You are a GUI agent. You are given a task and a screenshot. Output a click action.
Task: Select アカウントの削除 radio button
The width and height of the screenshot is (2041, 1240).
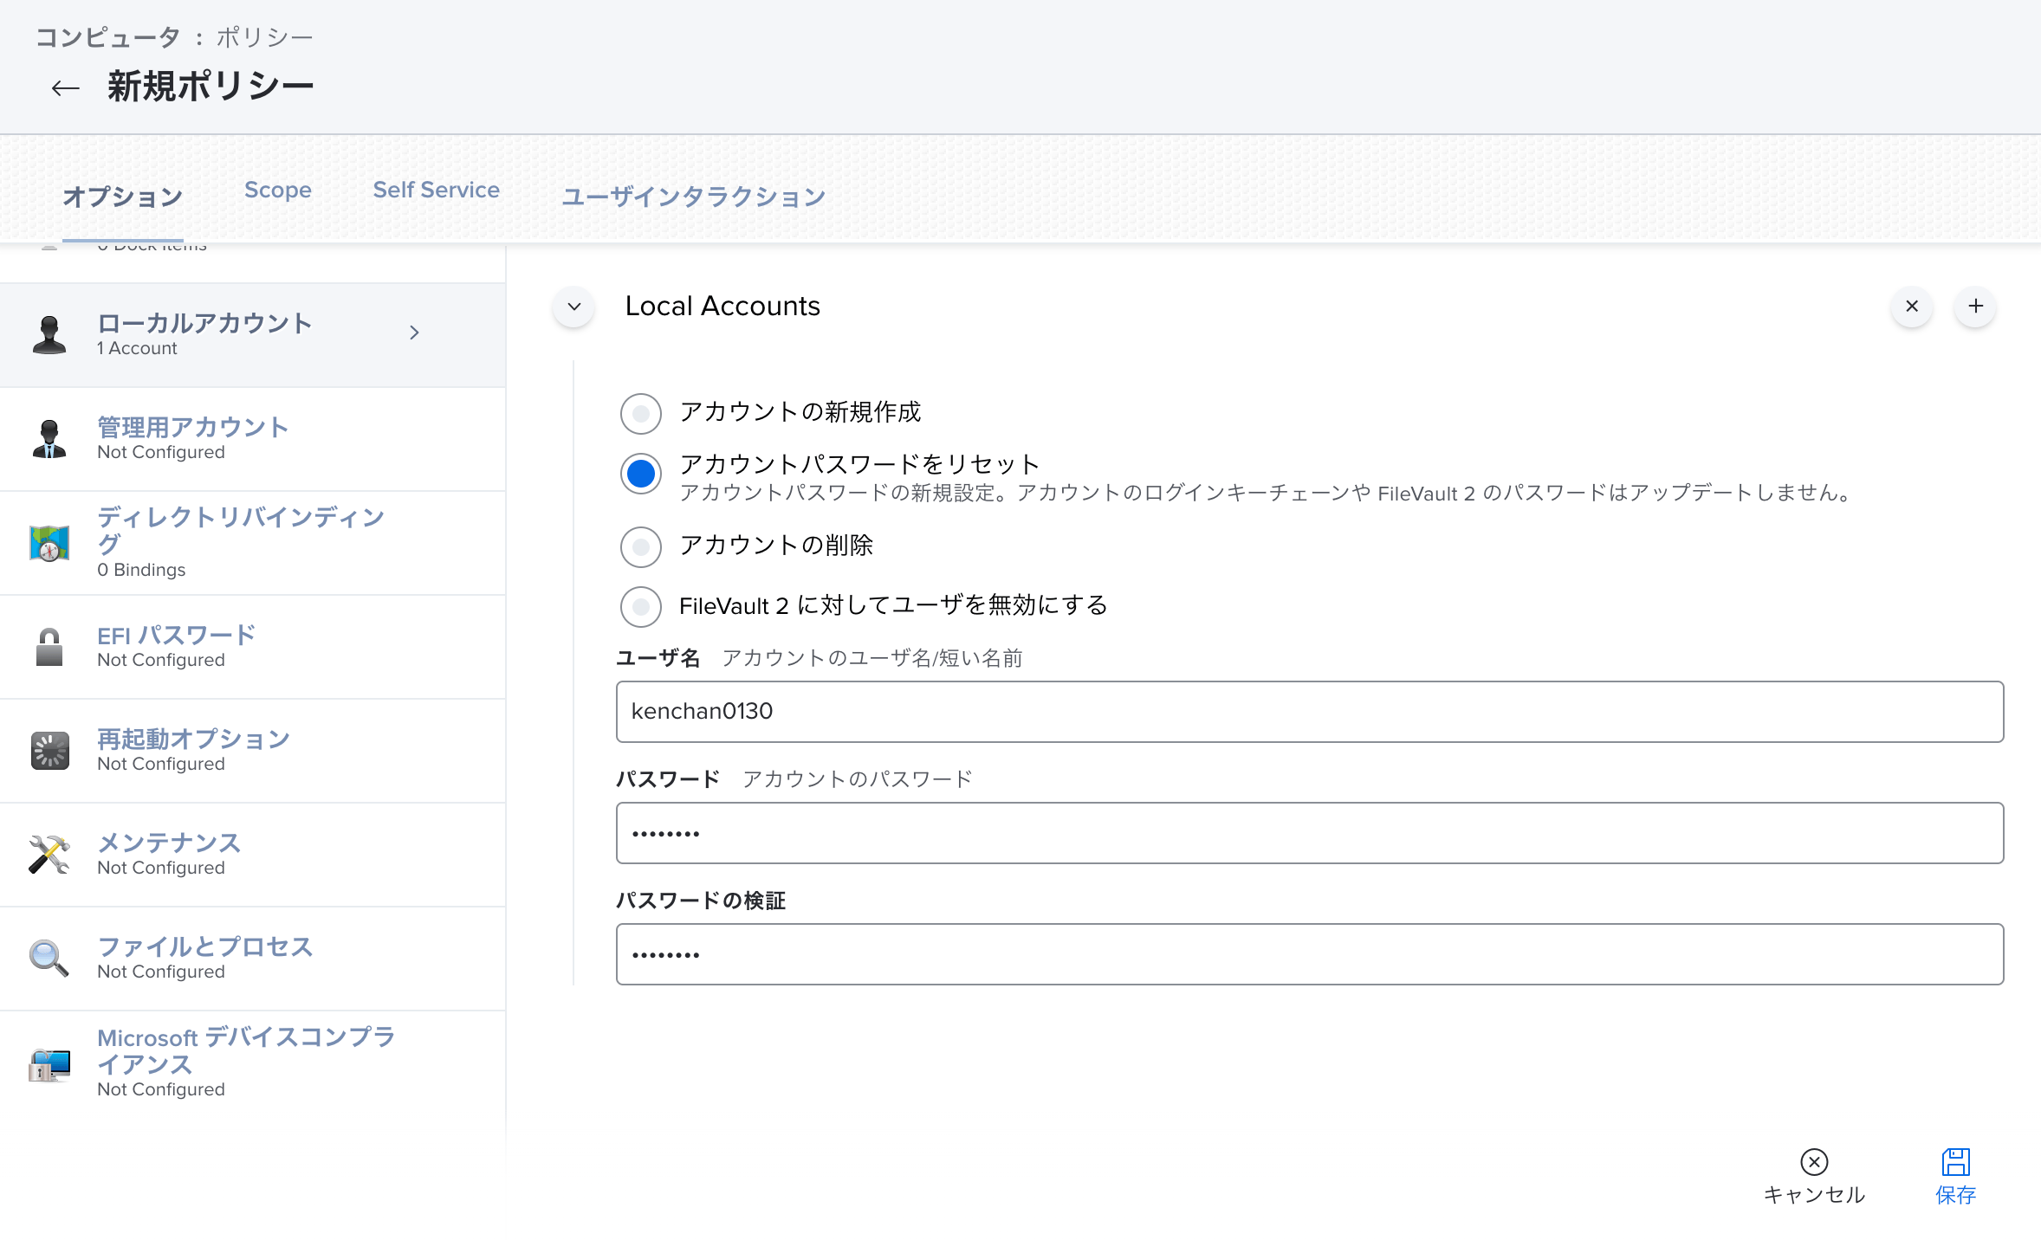click(641, 546)
